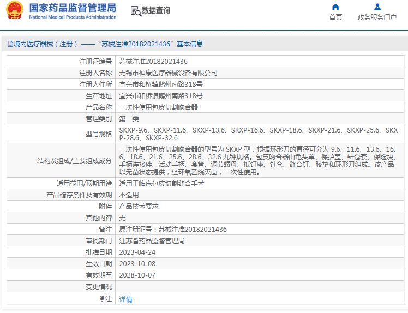408x313 pixels.
Task: Open the 数据查询 search icon
Action: [x=136, y=11]
